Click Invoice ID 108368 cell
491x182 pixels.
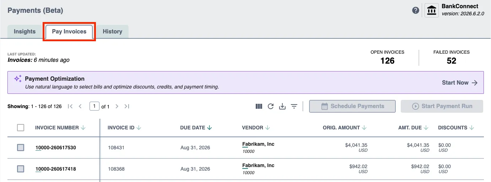(x=116, y=169)
